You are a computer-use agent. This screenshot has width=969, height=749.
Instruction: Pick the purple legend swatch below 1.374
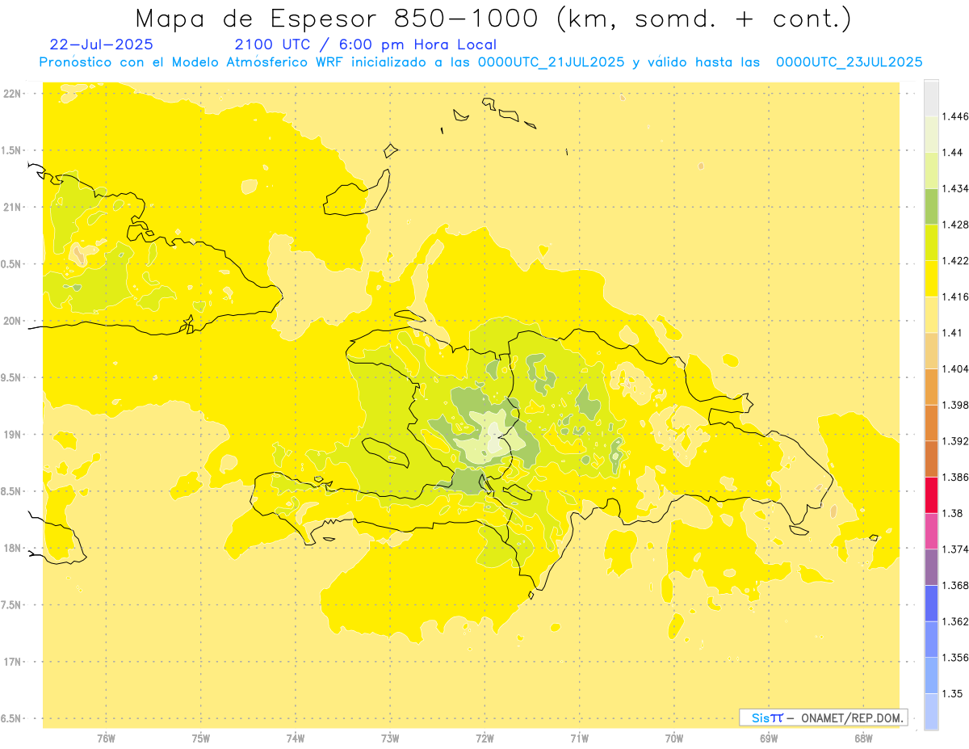(x=931, y=566)
